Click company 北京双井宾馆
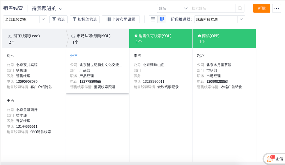This screenshot has height=165, width=285. pos(27,65)
